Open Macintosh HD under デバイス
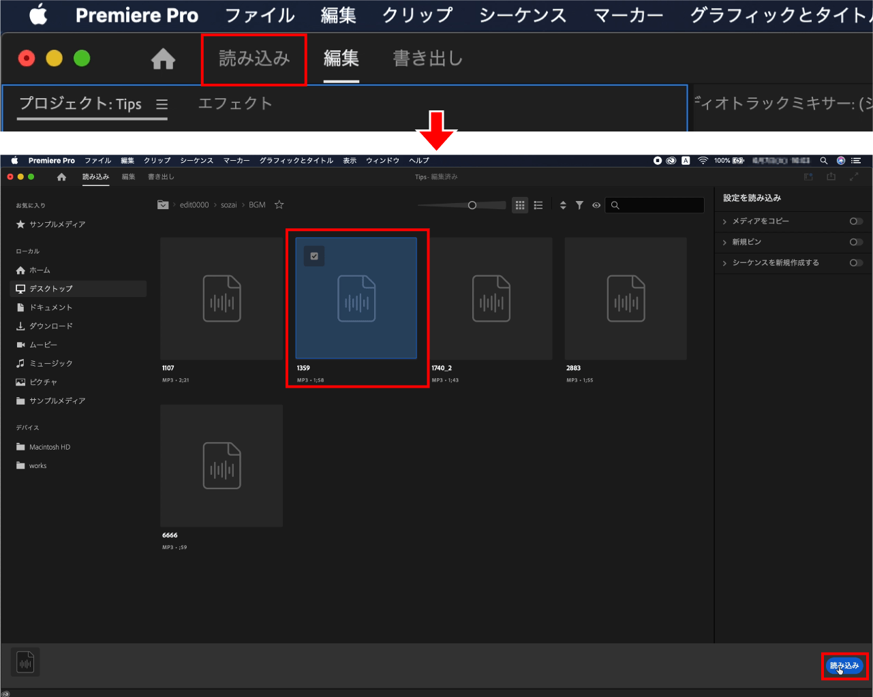Image resolution: width=873 pixels, height=697 pixels. point(44,448)
